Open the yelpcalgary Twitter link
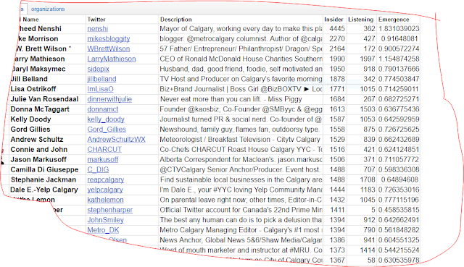 105,190
